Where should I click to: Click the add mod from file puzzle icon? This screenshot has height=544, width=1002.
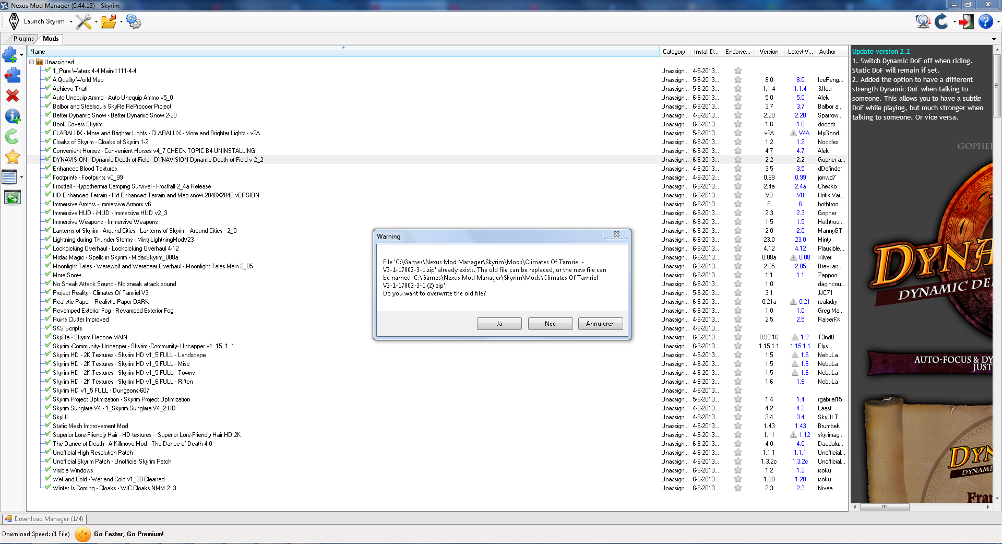tap(10, 54)
